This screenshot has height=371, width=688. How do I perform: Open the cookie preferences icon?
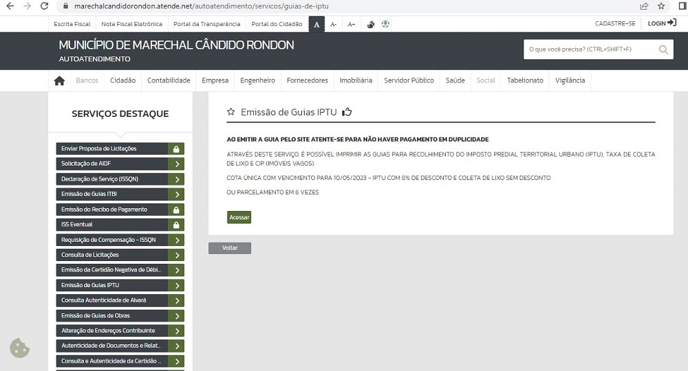click(x=20, y=348)
